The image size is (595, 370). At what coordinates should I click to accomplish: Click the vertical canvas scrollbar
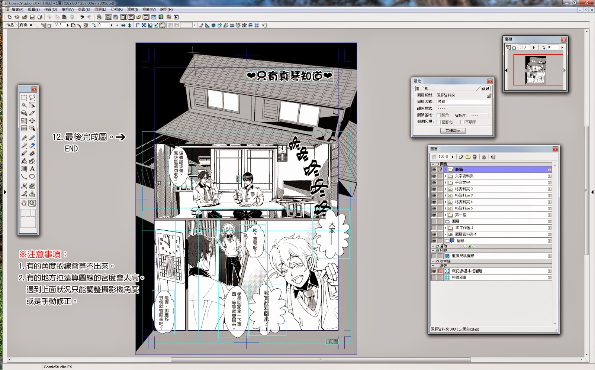(586, 190)
